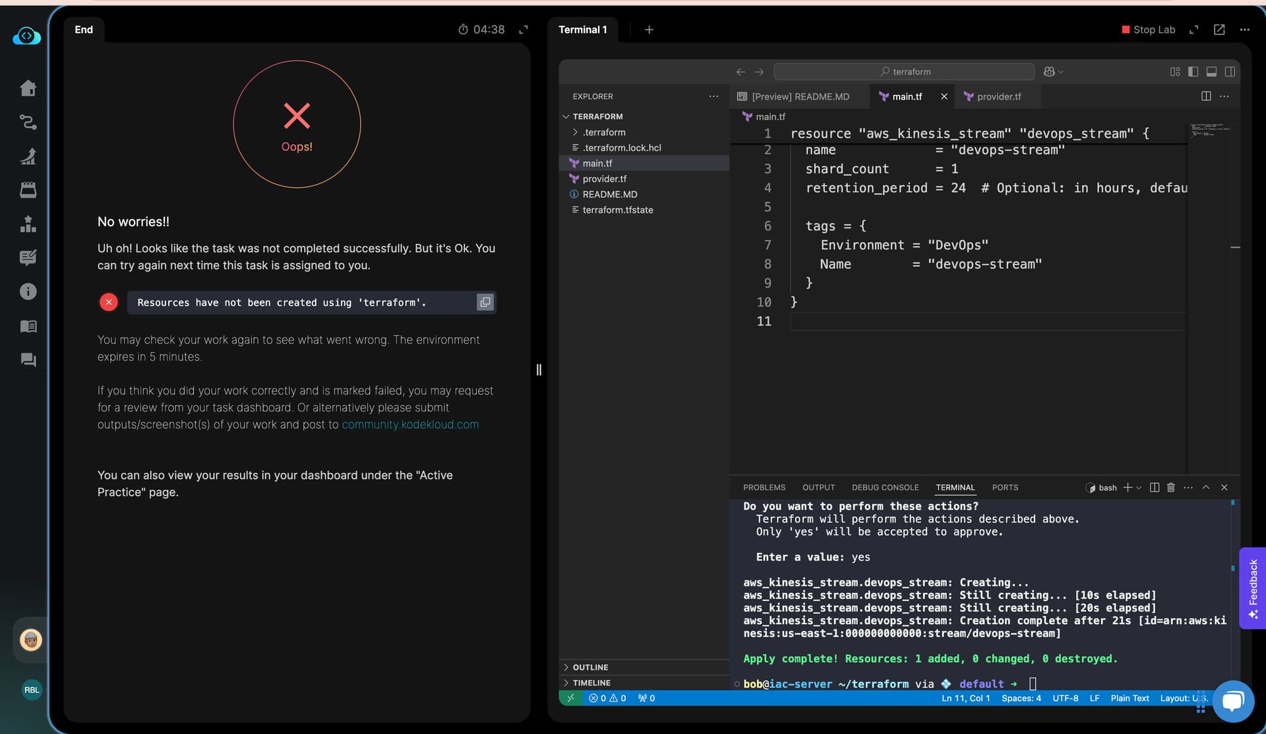The width and height of the screenshot is (1266, 734).
Task: Toggle secondary side bar visibility
Action: [1230, 72]
